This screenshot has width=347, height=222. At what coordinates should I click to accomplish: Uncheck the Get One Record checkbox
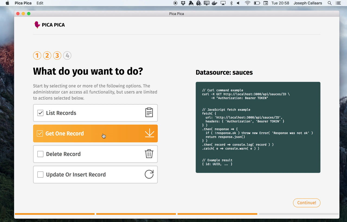tap(40, 133)
